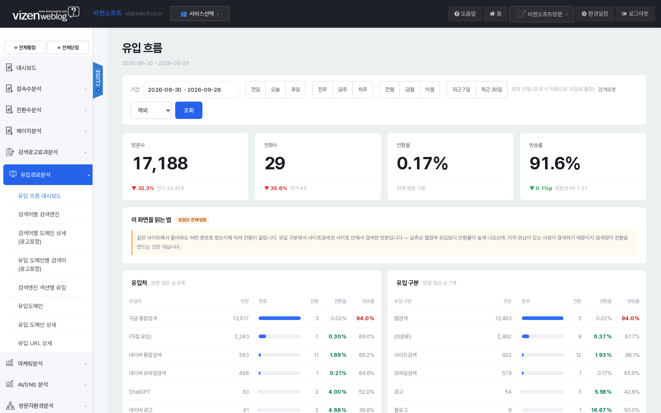Open 유입도메인 submenu item
Viewport: 661px width, 413px height.
(x=30, y=306)
